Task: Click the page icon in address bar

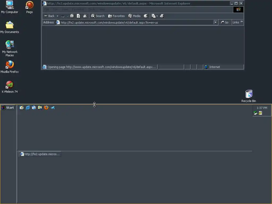Action: 58,22
